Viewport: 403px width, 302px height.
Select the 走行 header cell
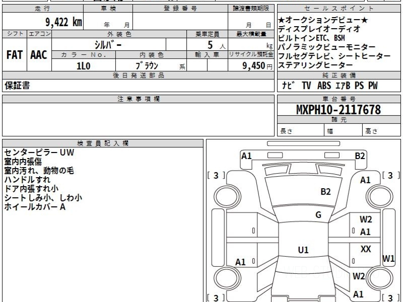click(43, 9)
